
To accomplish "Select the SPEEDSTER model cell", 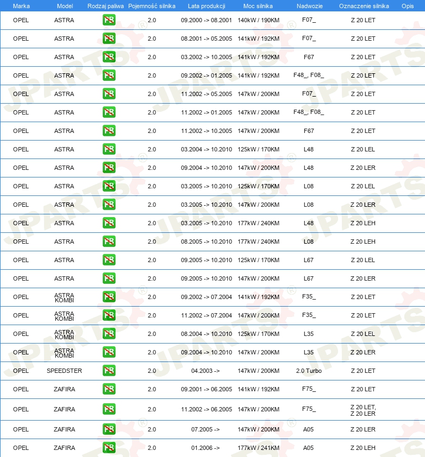I will click(x=64, y=371).
